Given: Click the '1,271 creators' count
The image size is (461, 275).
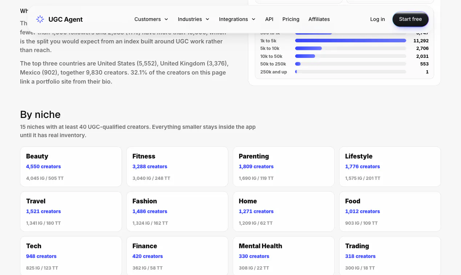Looking at the screenshot, I should point(256,211).
